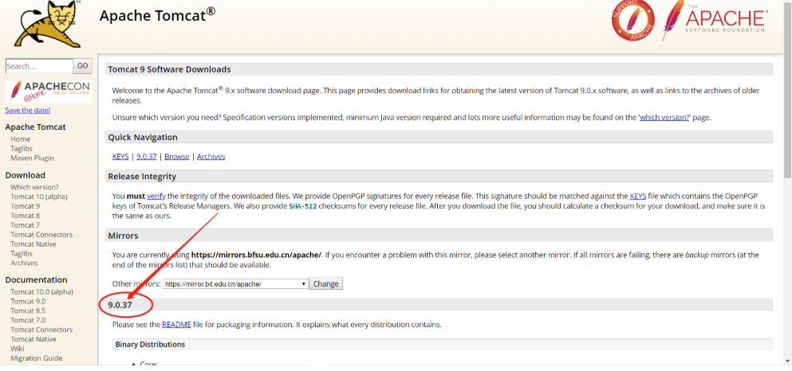792x371 pixels.
Task: Click the Change mirror button
Action: (x=325, y=283)
